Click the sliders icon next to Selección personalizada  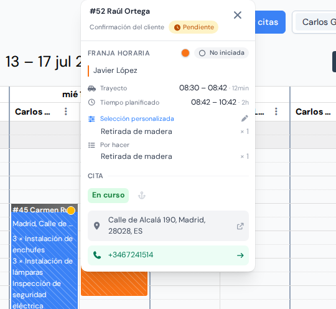point(91,118)
